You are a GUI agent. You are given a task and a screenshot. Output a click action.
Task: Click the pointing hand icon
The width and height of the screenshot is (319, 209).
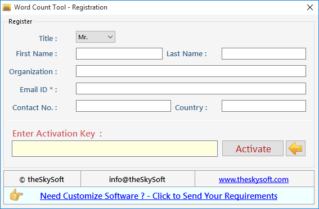coord(16,195)
